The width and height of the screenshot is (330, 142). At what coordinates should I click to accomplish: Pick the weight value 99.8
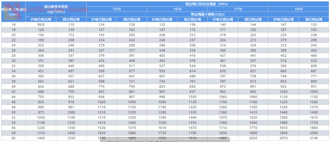point(41,25)
